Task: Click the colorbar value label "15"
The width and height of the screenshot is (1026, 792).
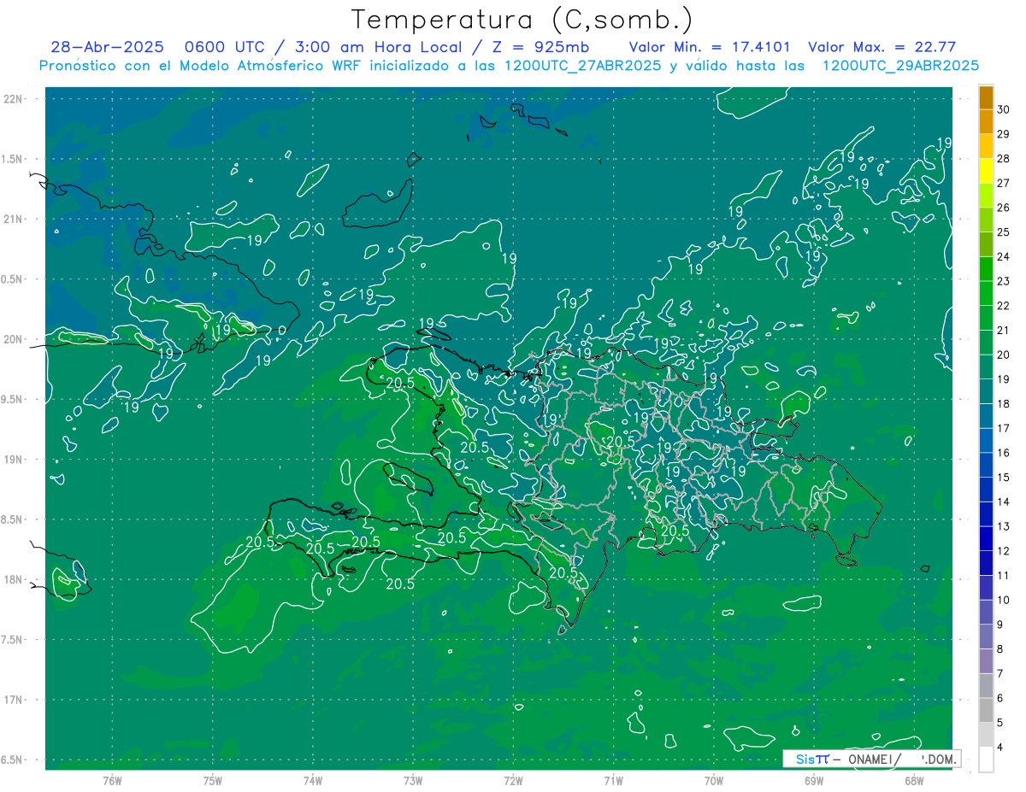Action: (x=1003, y=477)
